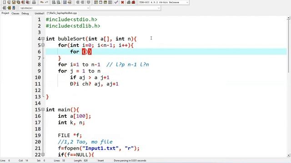The height and width of the screenshot is (163, 291).
Task: Start debugging with the check mark icon
Action: point(116,2)
